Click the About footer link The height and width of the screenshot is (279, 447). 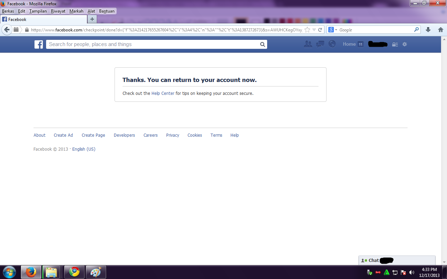coord(39,135)
